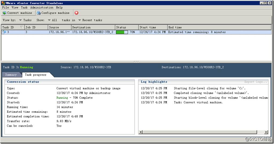This screenshot has width=274, height=144.
Task: Click the panel splitter grip between panes
Action: click(136, 61)
